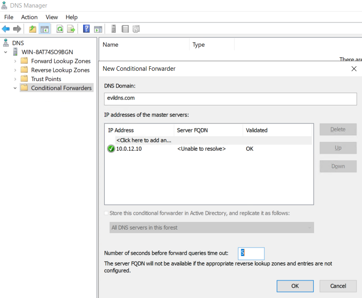Select the DNS root tree label
This screenshot has height=298, width=362.
pyautogui.click(x=18, y=43)
